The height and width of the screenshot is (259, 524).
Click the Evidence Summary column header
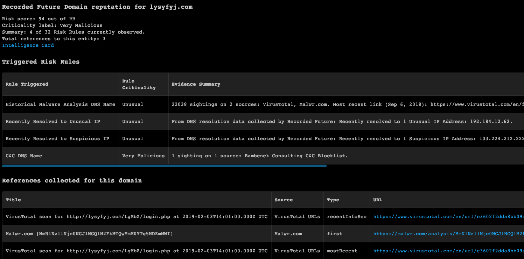click(196, 84)
